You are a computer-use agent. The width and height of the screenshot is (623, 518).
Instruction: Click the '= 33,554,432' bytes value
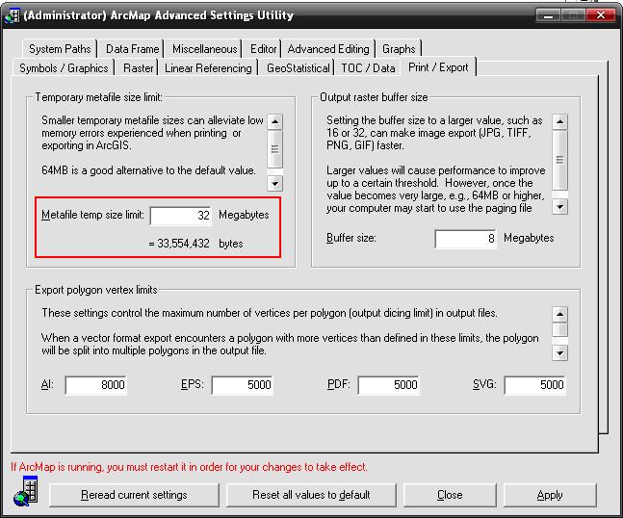coord(179,244)
